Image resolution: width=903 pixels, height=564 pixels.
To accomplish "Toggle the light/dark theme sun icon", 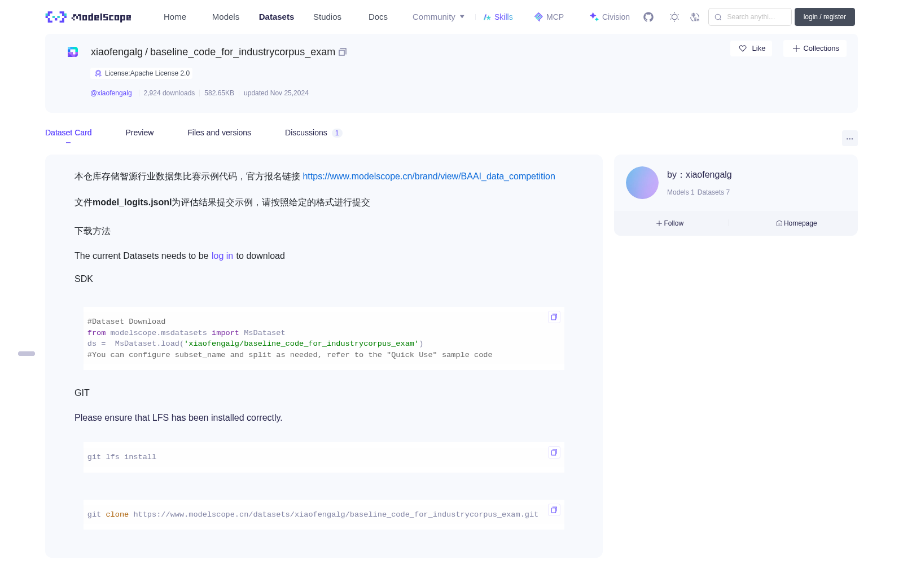I will pos(674,17).
